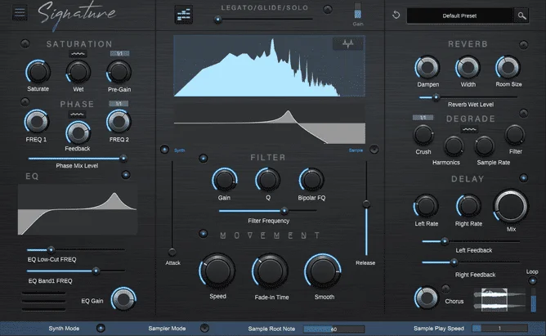Click the Delay Right Rate knob
546x336 pixels.
click(468, 206)
